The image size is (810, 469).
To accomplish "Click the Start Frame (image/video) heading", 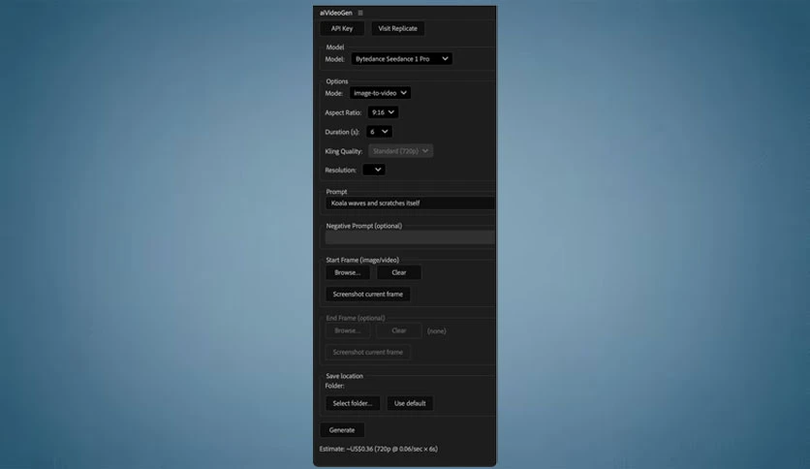I will [362, 260].
